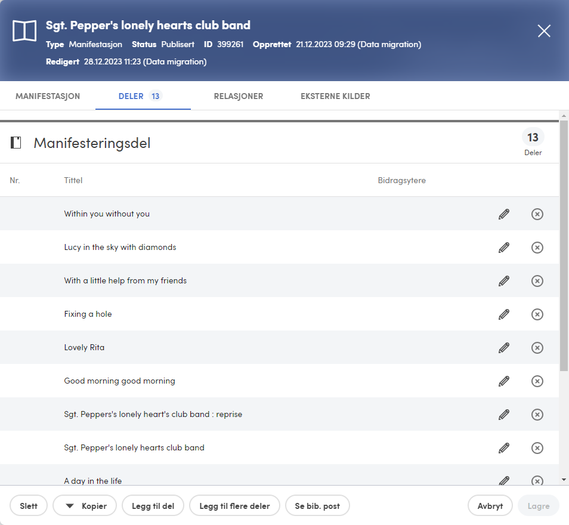Click 'Legg til del' button
Viewport: 569px width, 525px height.
153,506
